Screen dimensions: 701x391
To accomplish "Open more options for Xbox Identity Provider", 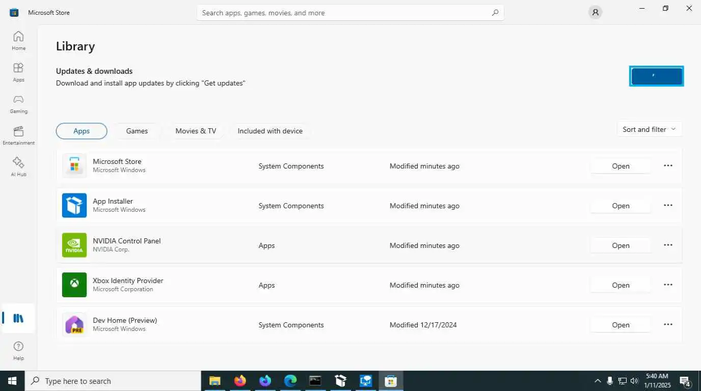I will tap(668, 285).
